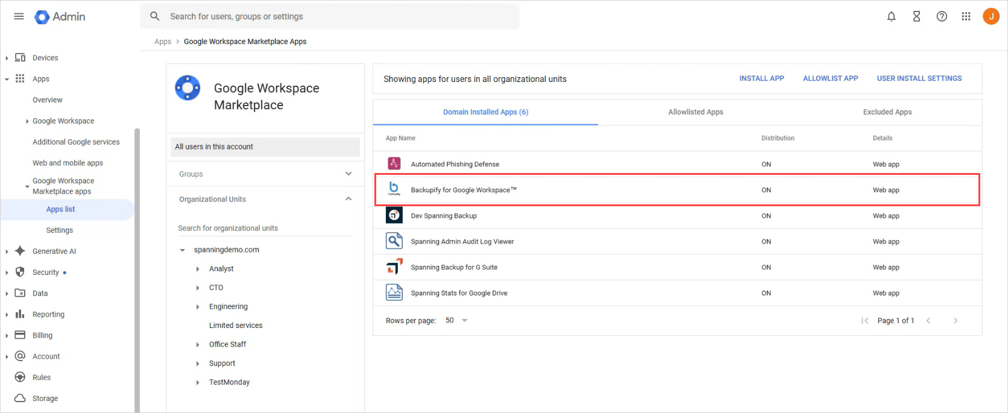Click the Dev Spanning Backup app icon
This screenshot has height=413, width=1008.
(x=394, y=215)
